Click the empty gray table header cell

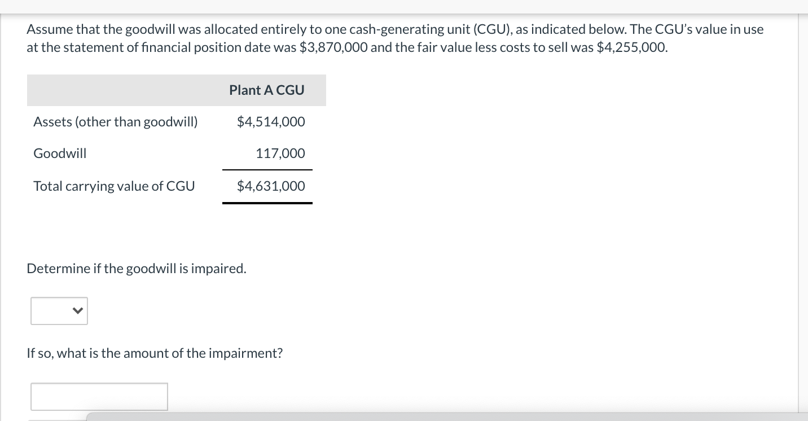click(x=124, y=90)
